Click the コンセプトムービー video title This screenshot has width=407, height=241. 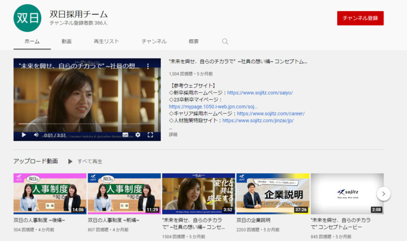[341, 224]
